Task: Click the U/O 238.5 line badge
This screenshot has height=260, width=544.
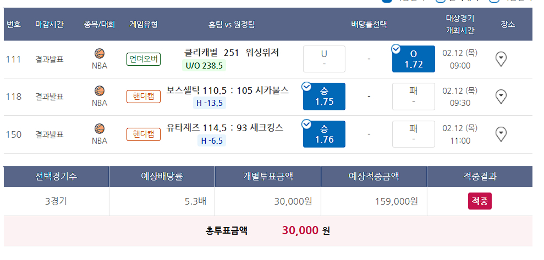Action: [204, 65]
